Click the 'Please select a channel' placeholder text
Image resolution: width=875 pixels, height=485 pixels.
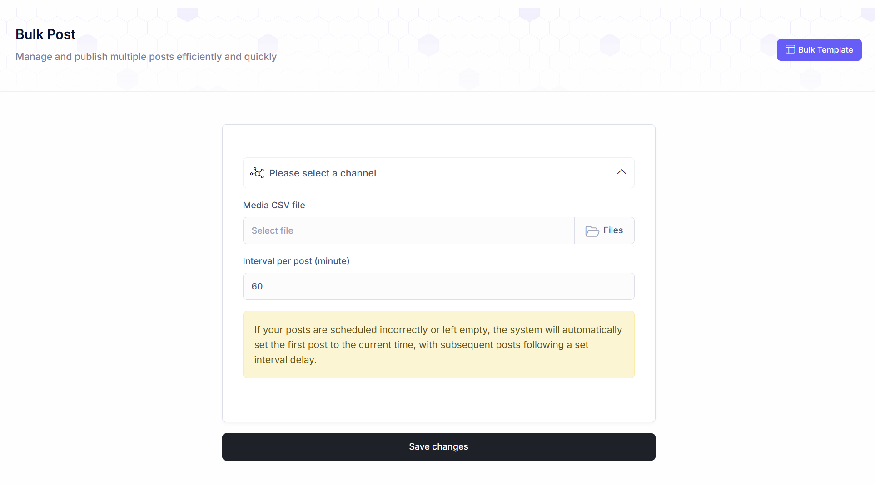coord(322,173)
